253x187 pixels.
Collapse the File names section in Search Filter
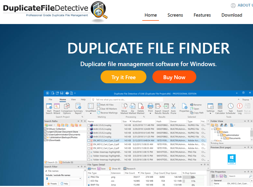(46, 171)
